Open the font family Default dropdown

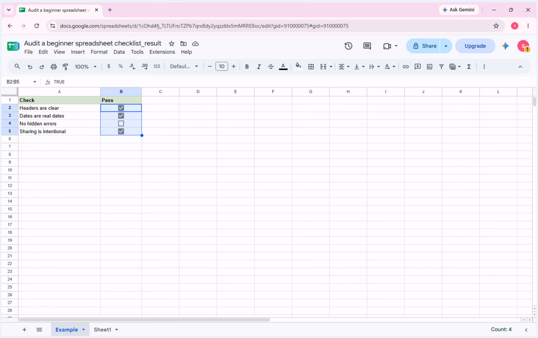(184, 66)
